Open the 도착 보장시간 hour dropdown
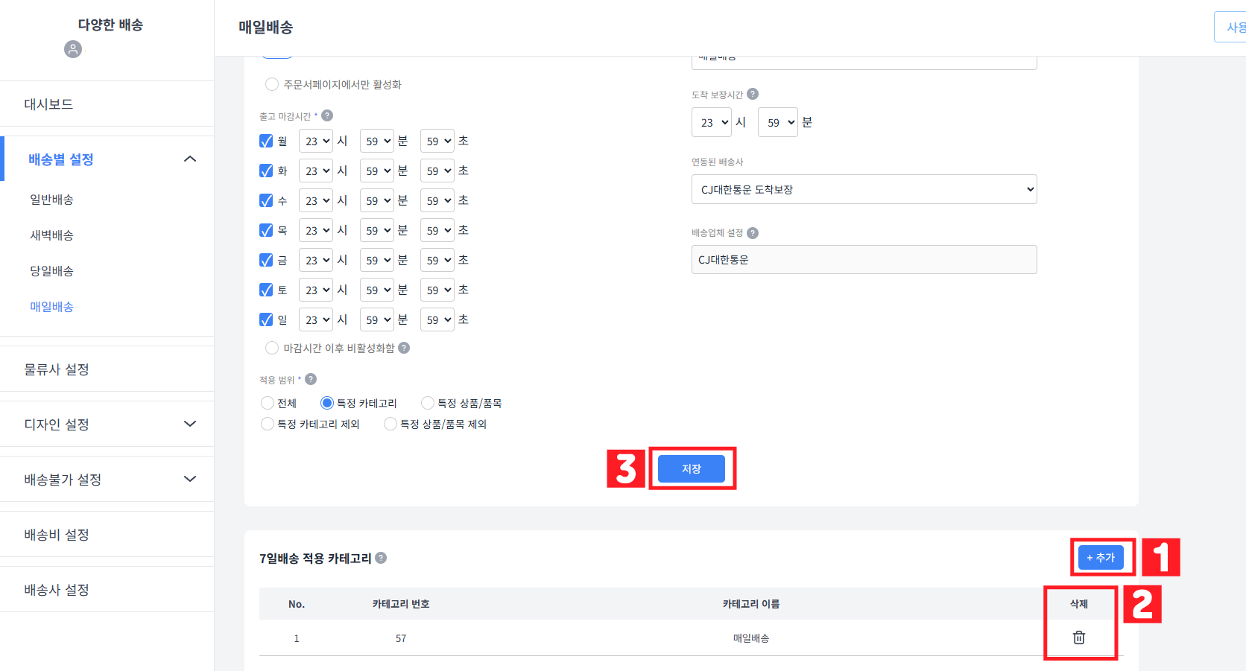 tap(711, 122)
